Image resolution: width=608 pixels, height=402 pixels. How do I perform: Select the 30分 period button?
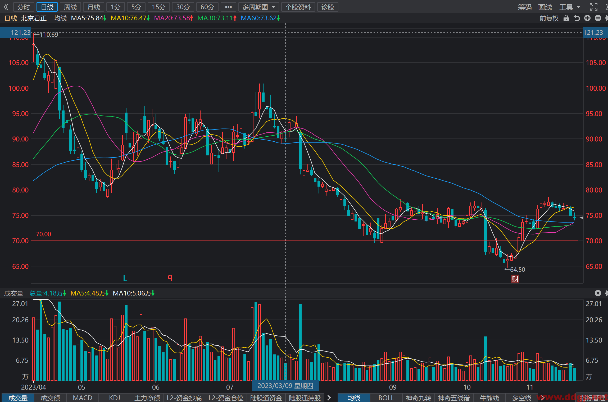point(183,7)
